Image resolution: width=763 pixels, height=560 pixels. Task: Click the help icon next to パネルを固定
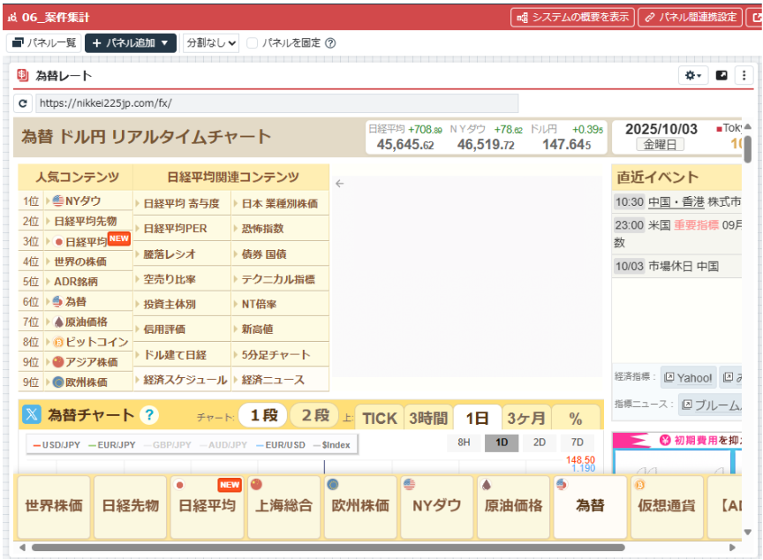click(x=330, y=42)
